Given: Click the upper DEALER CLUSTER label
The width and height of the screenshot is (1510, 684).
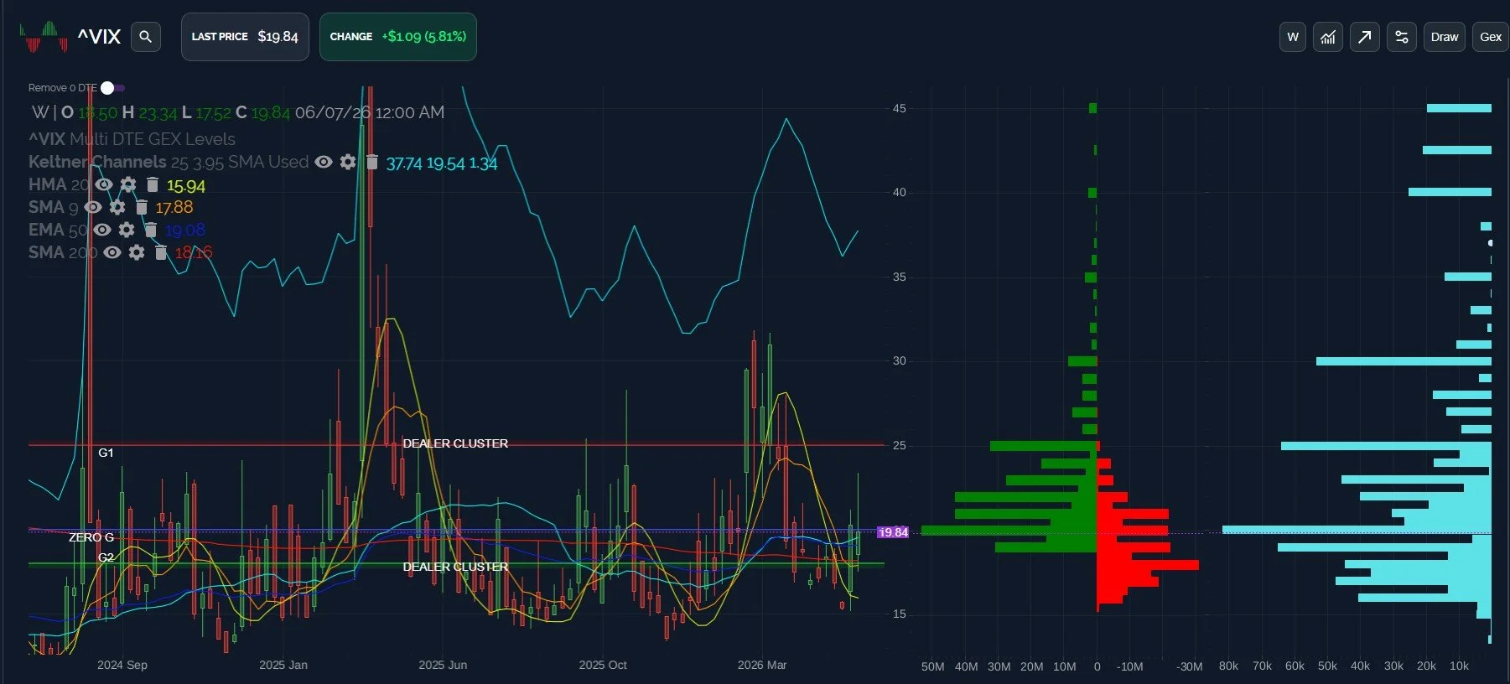Looking at the screenshot, I should [455, 443].
